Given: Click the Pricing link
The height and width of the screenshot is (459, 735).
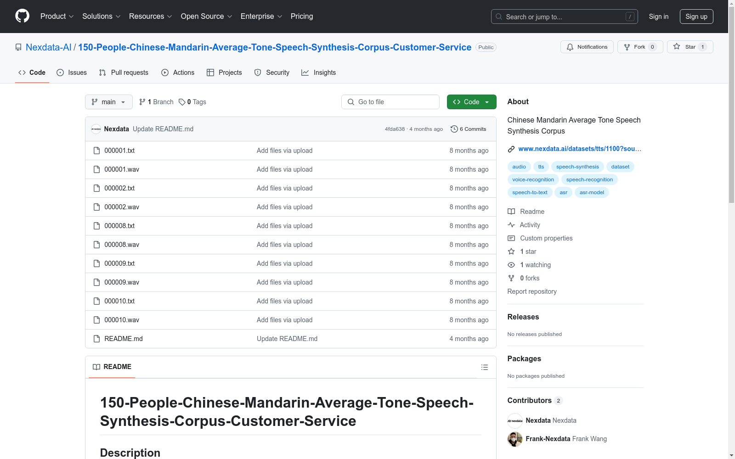Looking at the screenshot, I should click(x=302, y=17).
